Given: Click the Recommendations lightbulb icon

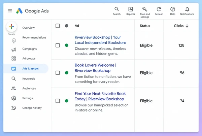Looking at the screenshot, I should point(14,41).
